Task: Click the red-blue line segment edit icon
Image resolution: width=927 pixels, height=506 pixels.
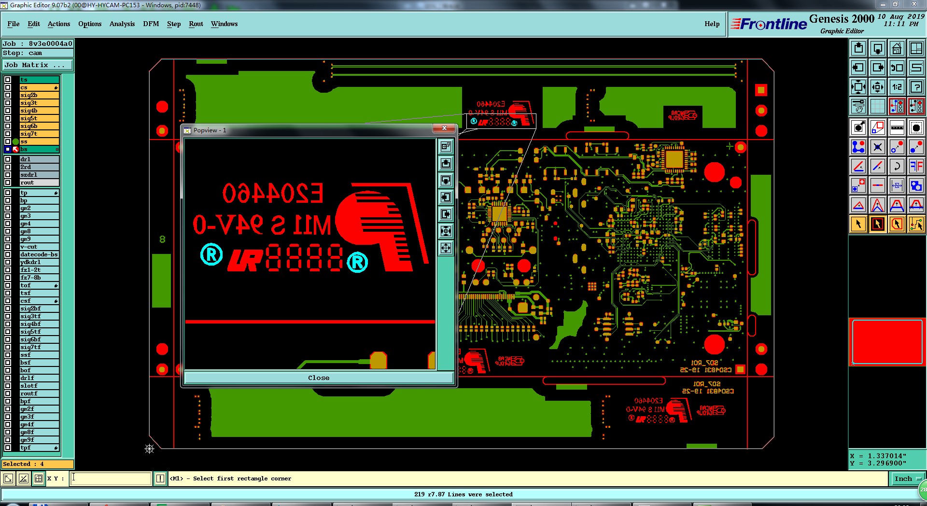Action: 878,185
